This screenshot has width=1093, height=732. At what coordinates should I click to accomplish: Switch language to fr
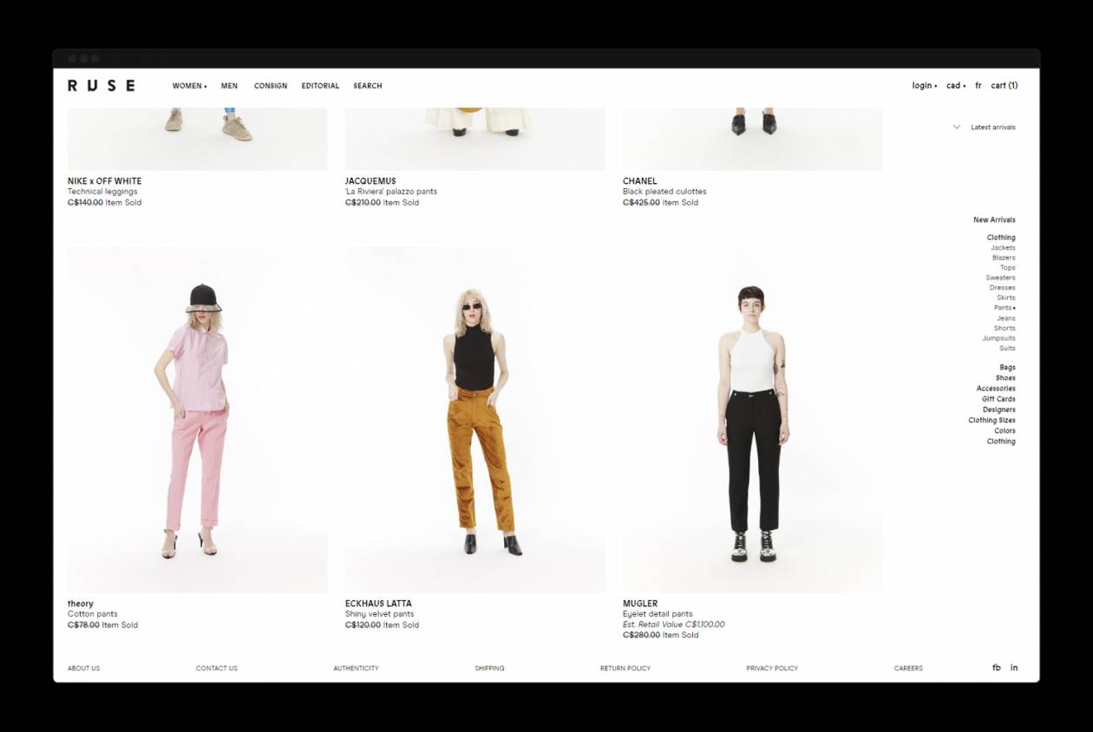coord(978,86)
